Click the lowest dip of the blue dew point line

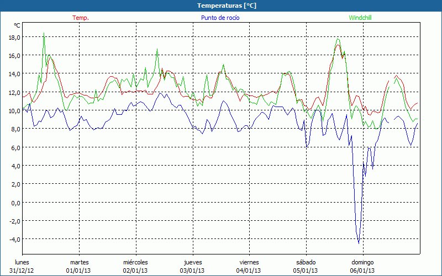point(359,243)
